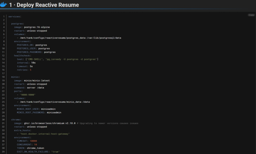Click the 'chrome:' service key
Viewport: 256px width, 154px height.
(16, 119)
